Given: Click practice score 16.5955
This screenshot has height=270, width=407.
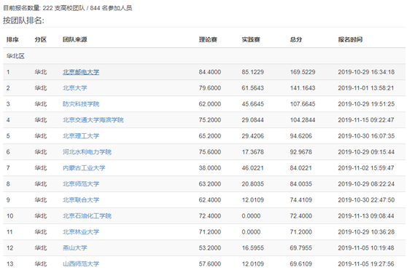Looking at the screenshot, I should click(253, 248).
